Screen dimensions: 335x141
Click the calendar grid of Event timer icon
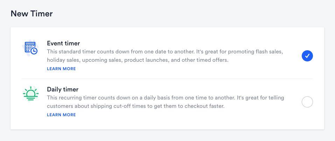(29, 47)
